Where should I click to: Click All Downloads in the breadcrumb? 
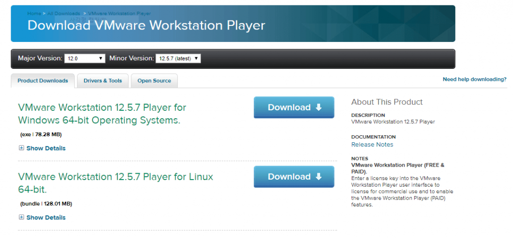64,13
